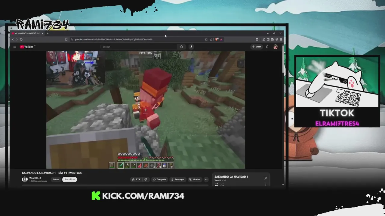Go forward with the browser forward arrow
Screen dimensions: 385x216
(x=17, y=39)
